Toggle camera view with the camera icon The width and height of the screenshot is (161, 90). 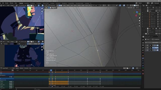pyautogui.click(x=139, y=23)
